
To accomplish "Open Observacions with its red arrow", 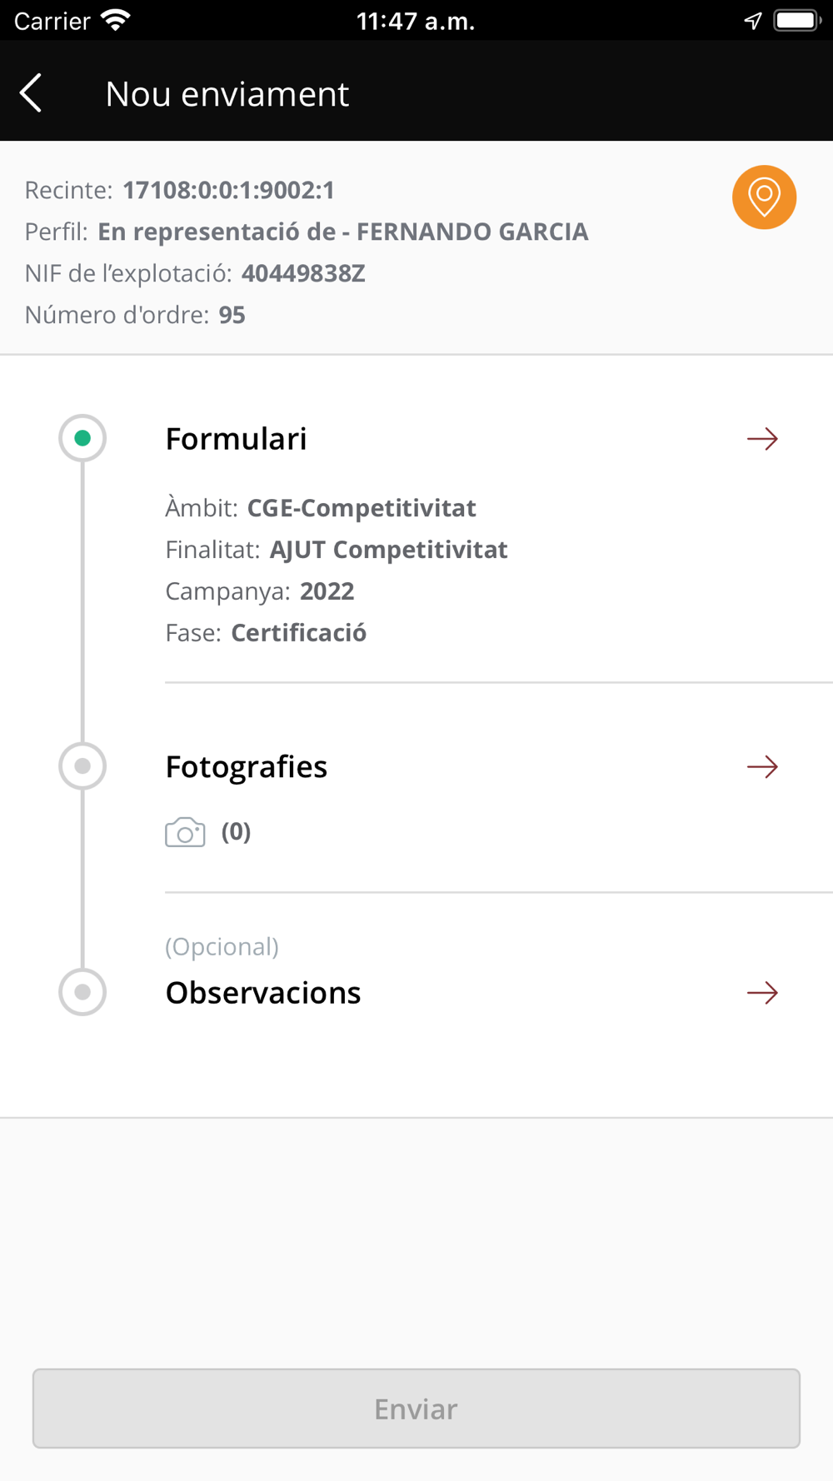I will (x=762, y=993).
